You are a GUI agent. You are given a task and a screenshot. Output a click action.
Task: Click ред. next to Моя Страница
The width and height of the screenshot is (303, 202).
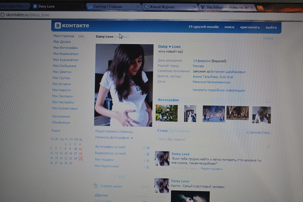81,36
